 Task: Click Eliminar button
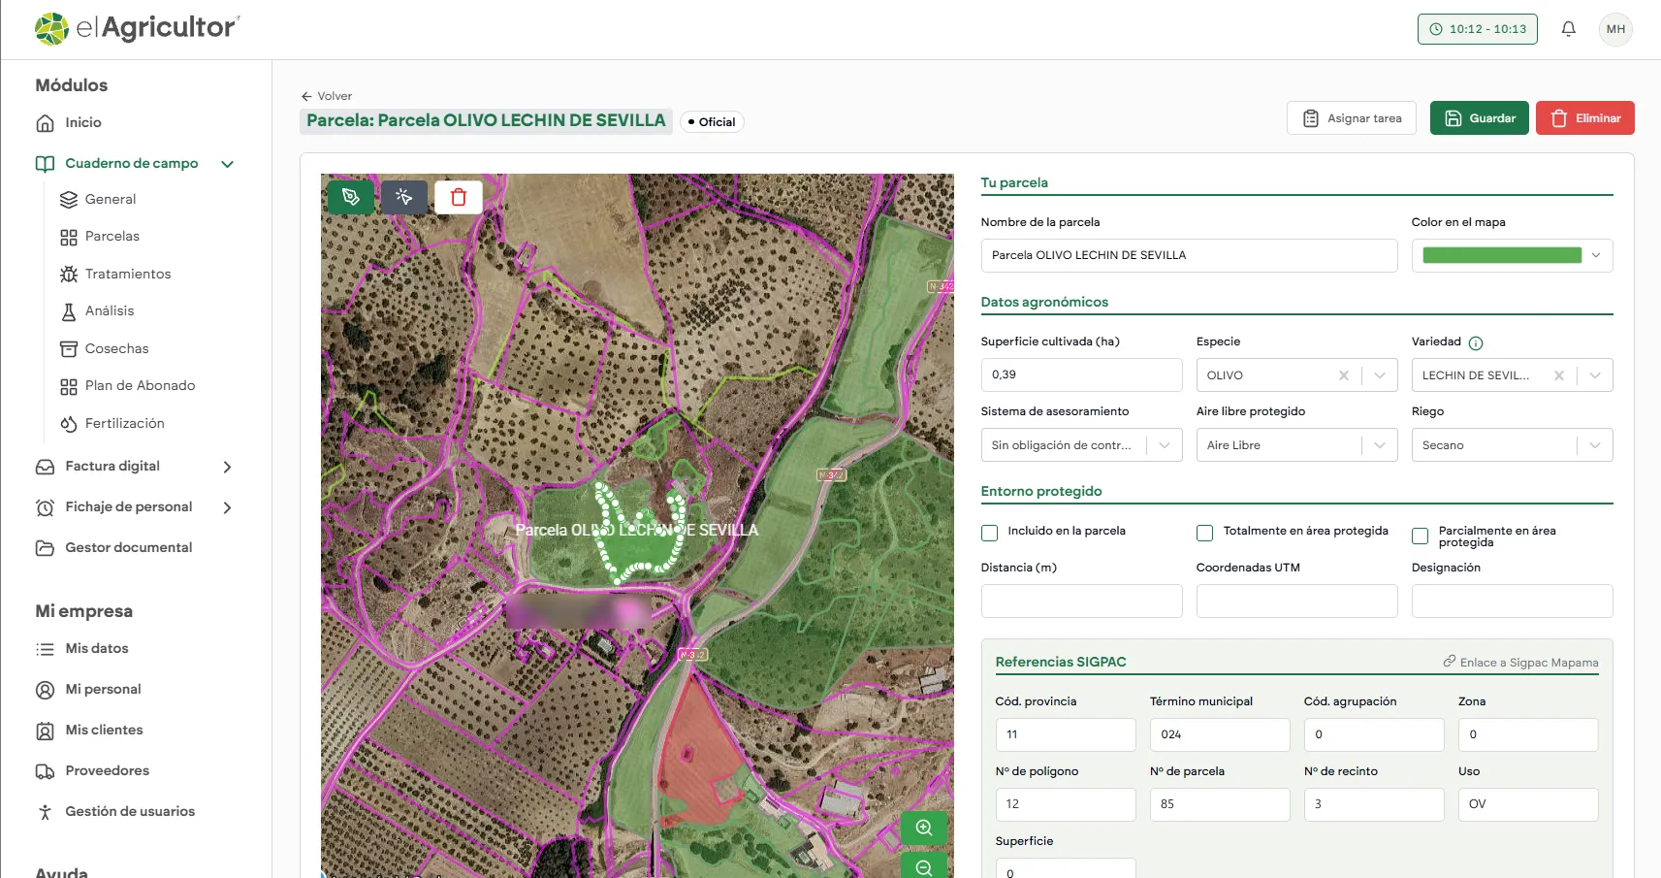click(1585, 118)
